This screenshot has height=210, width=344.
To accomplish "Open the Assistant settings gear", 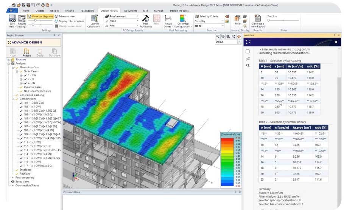I will point(336,42).
